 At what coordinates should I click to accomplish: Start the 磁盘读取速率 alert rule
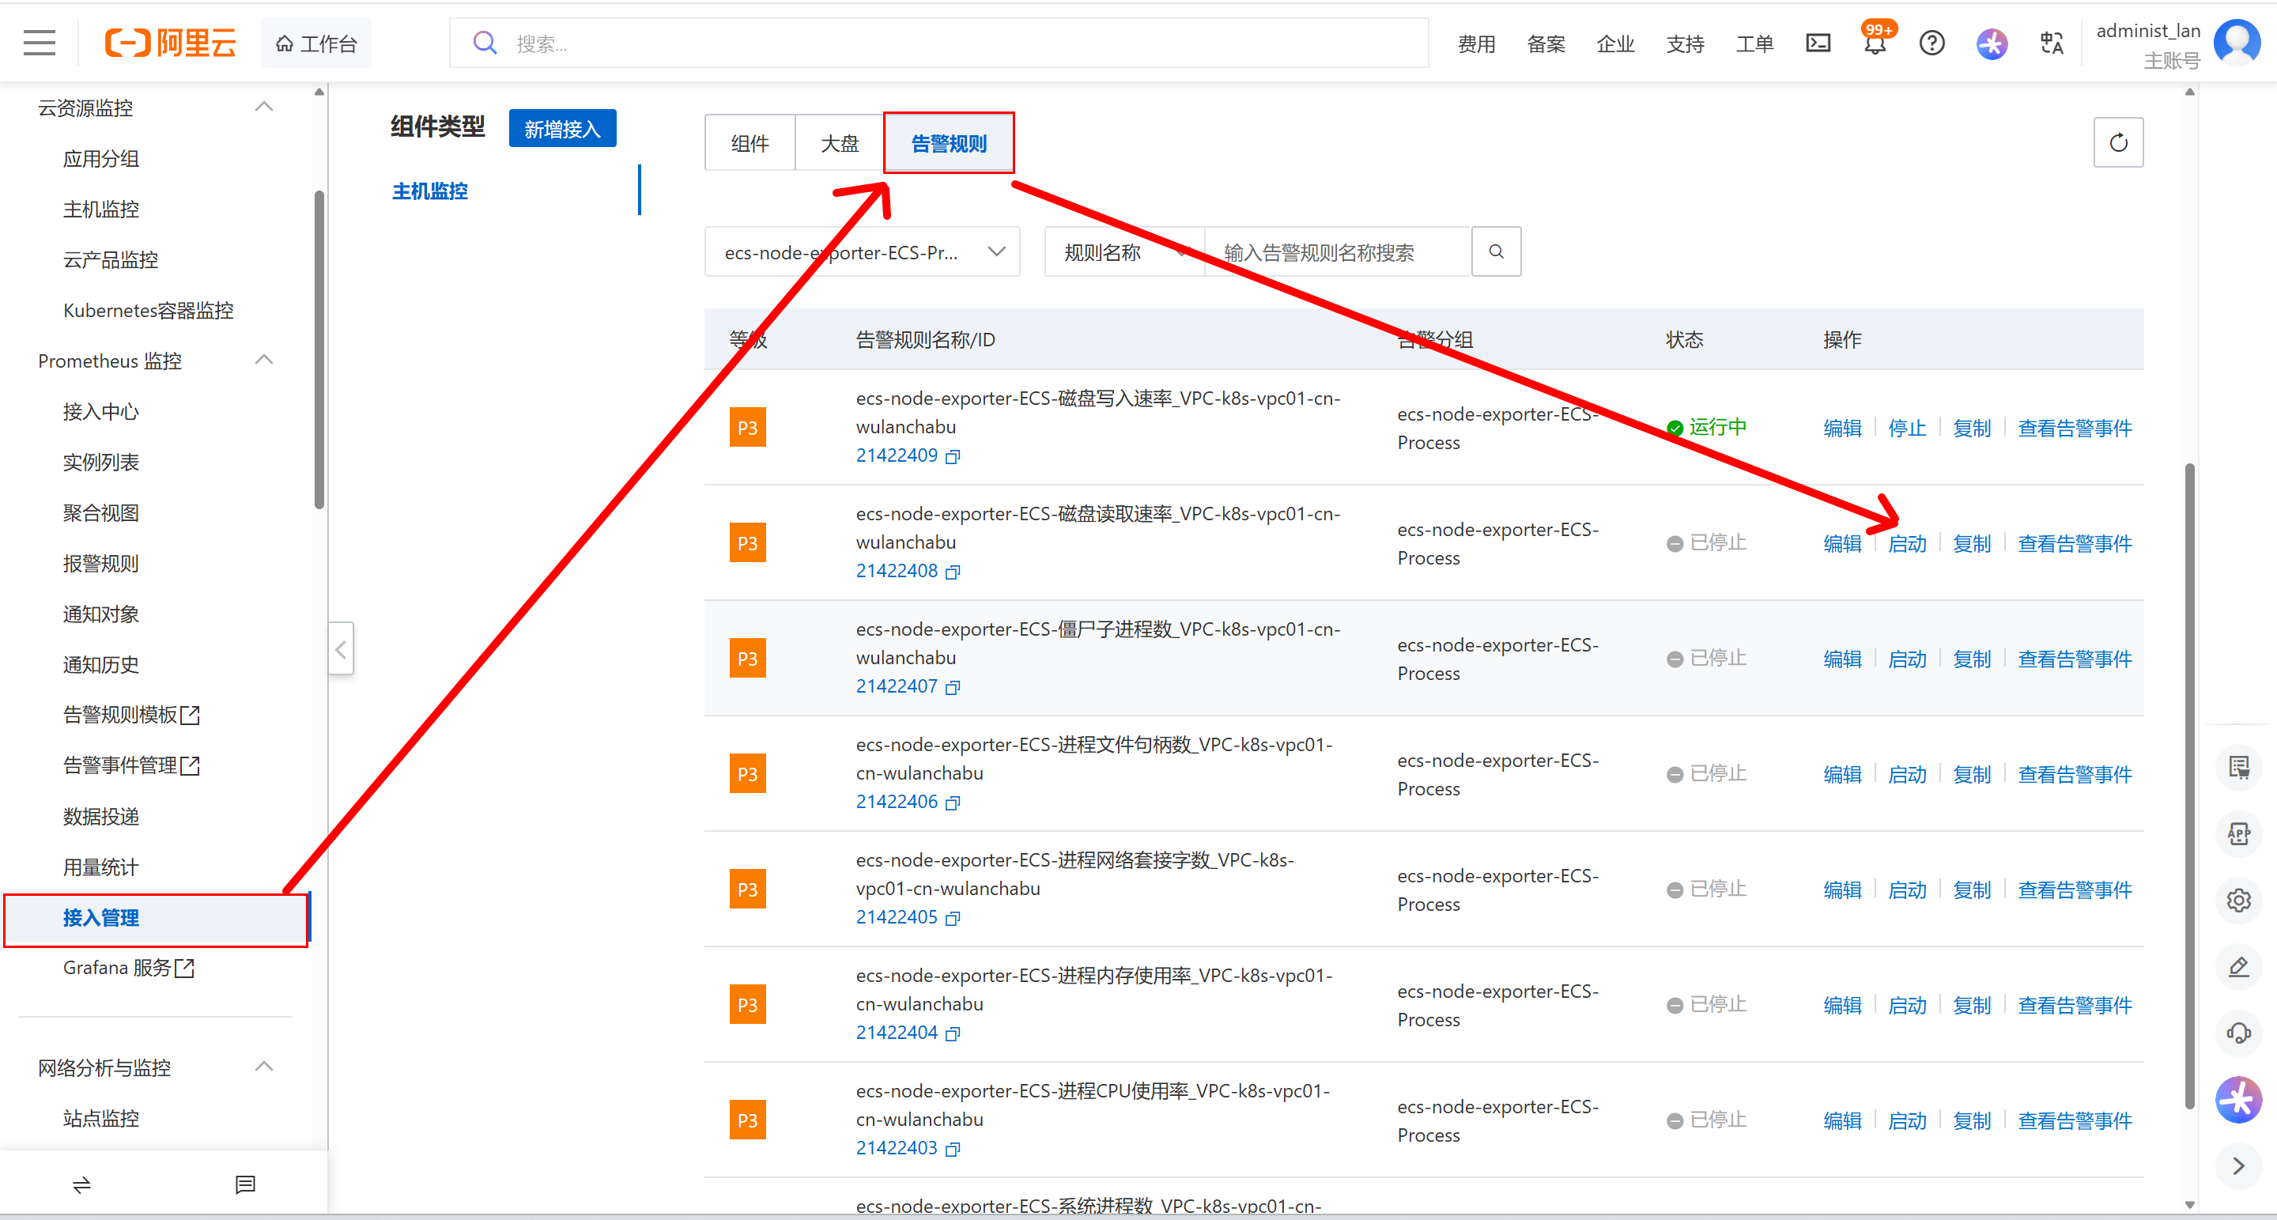click(1907, 544)
